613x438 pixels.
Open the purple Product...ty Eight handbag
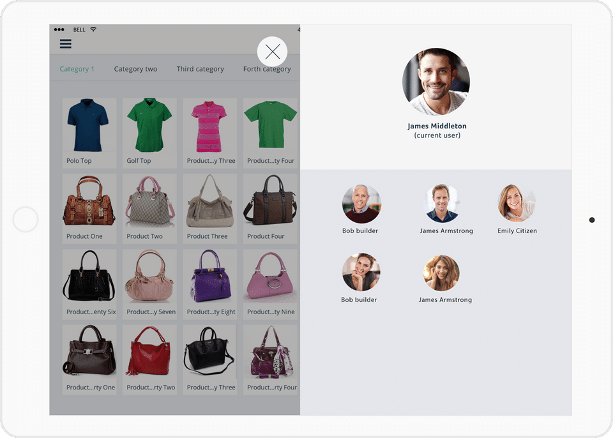pos(210,284)
